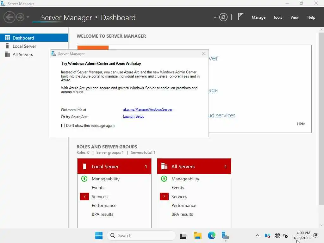Open Services in Local Server tile
324x243 pixels.
99,196
